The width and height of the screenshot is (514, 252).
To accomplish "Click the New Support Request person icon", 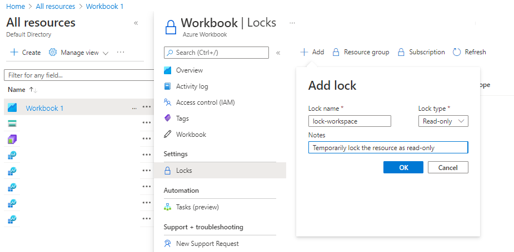I will pos(167,244).
